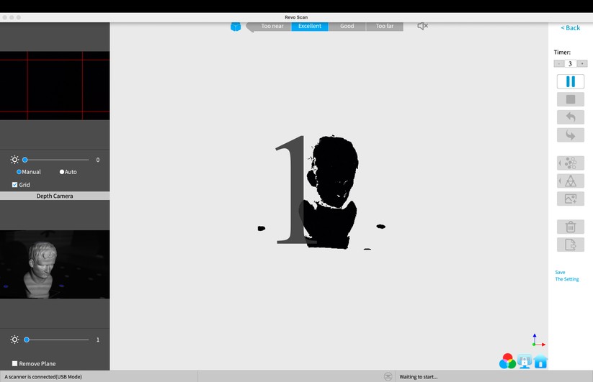Select the Auto exposure radio button

62,172
